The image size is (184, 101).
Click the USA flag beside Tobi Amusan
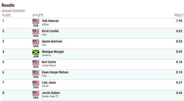[36, 21]
